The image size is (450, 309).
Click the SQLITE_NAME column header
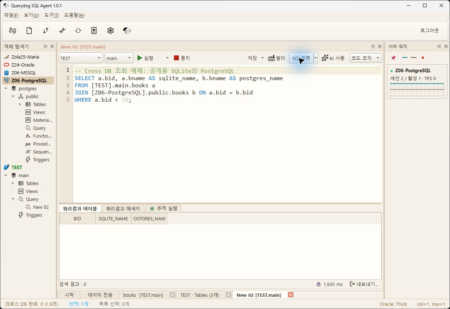(x=113, y=218)
